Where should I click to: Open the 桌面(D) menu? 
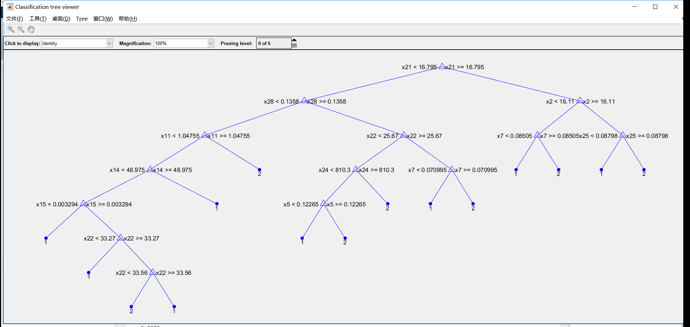point(61,19)
